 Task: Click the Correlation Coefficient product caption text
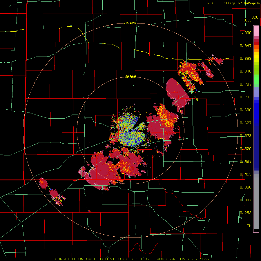pyautogui.click(x=132, y=259)
